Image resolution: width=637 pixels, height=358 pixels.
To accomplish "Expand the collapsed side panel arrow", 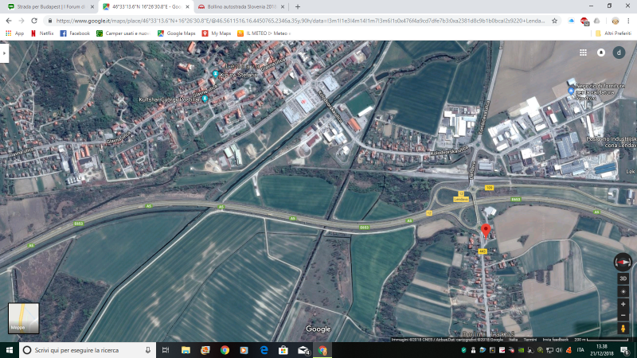I will pyautogui.click(x=4, y=53).
